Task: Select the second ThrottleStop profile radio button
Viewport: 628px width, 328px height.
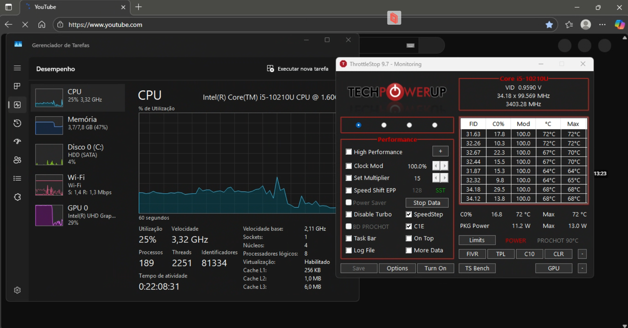Action: tap(384, 125)
